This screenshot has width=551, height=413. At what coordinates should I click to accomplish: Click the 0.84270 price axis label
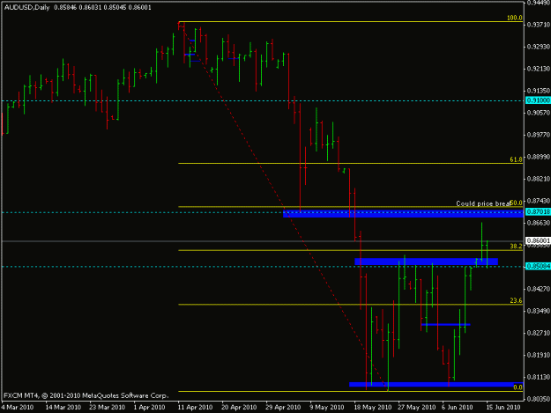pos(539,289)
